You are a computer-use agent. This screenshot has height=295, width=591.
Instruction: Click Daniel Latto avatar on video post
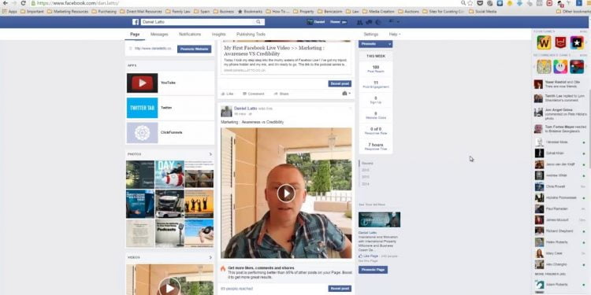(x=226, y=111)
